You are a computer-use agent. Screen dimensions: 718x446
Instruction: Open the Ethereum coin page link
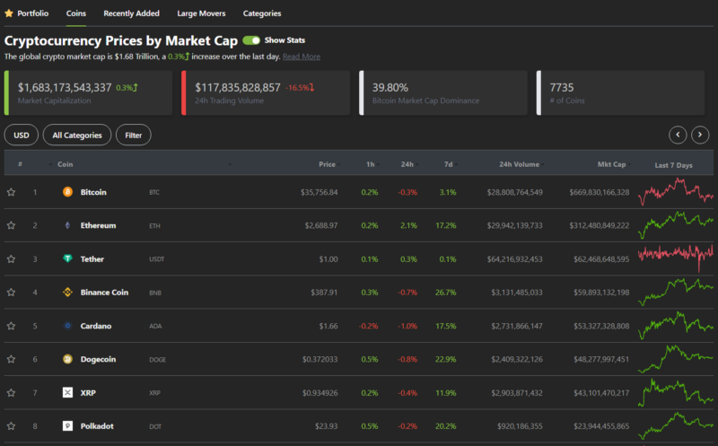point(98,225)
